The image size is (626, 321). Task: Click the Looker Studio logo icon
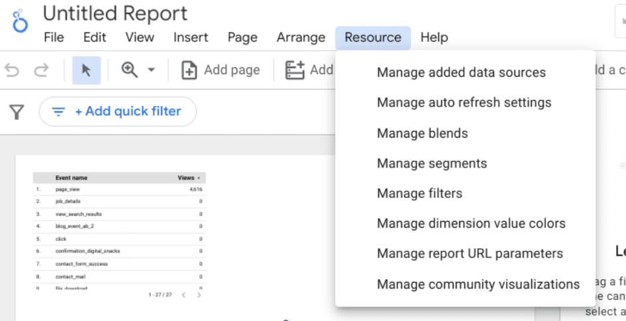point(21,21)
